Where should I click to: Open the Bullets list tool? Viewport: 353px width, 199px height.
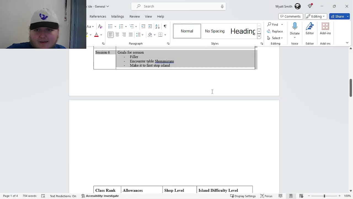coord(110,26)
